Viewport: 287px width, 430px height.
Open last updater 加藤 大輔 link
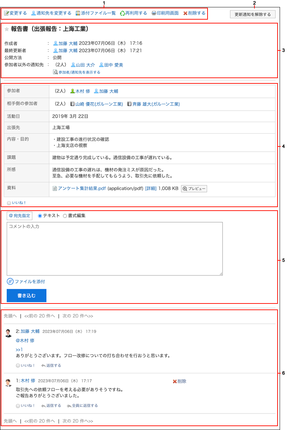(x=65, y=50)
